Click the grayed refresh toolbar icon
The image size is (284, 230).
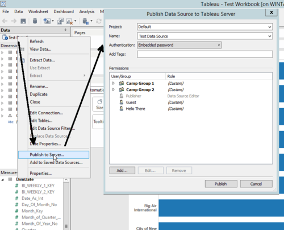(99, 21)
